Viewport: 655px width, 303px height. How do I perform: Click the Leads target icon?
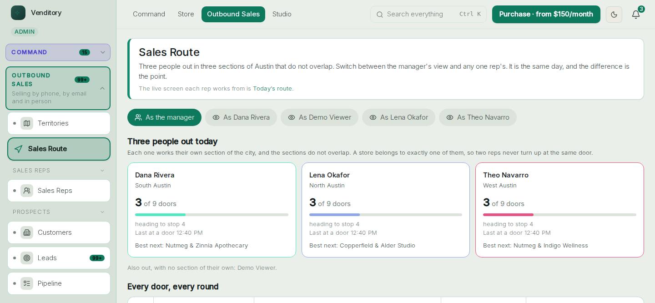[x=27, y=258]
